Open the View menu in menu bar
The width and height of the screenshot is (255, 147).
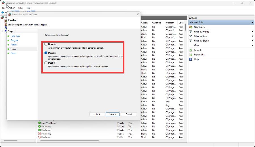click(x=20, y=8)
